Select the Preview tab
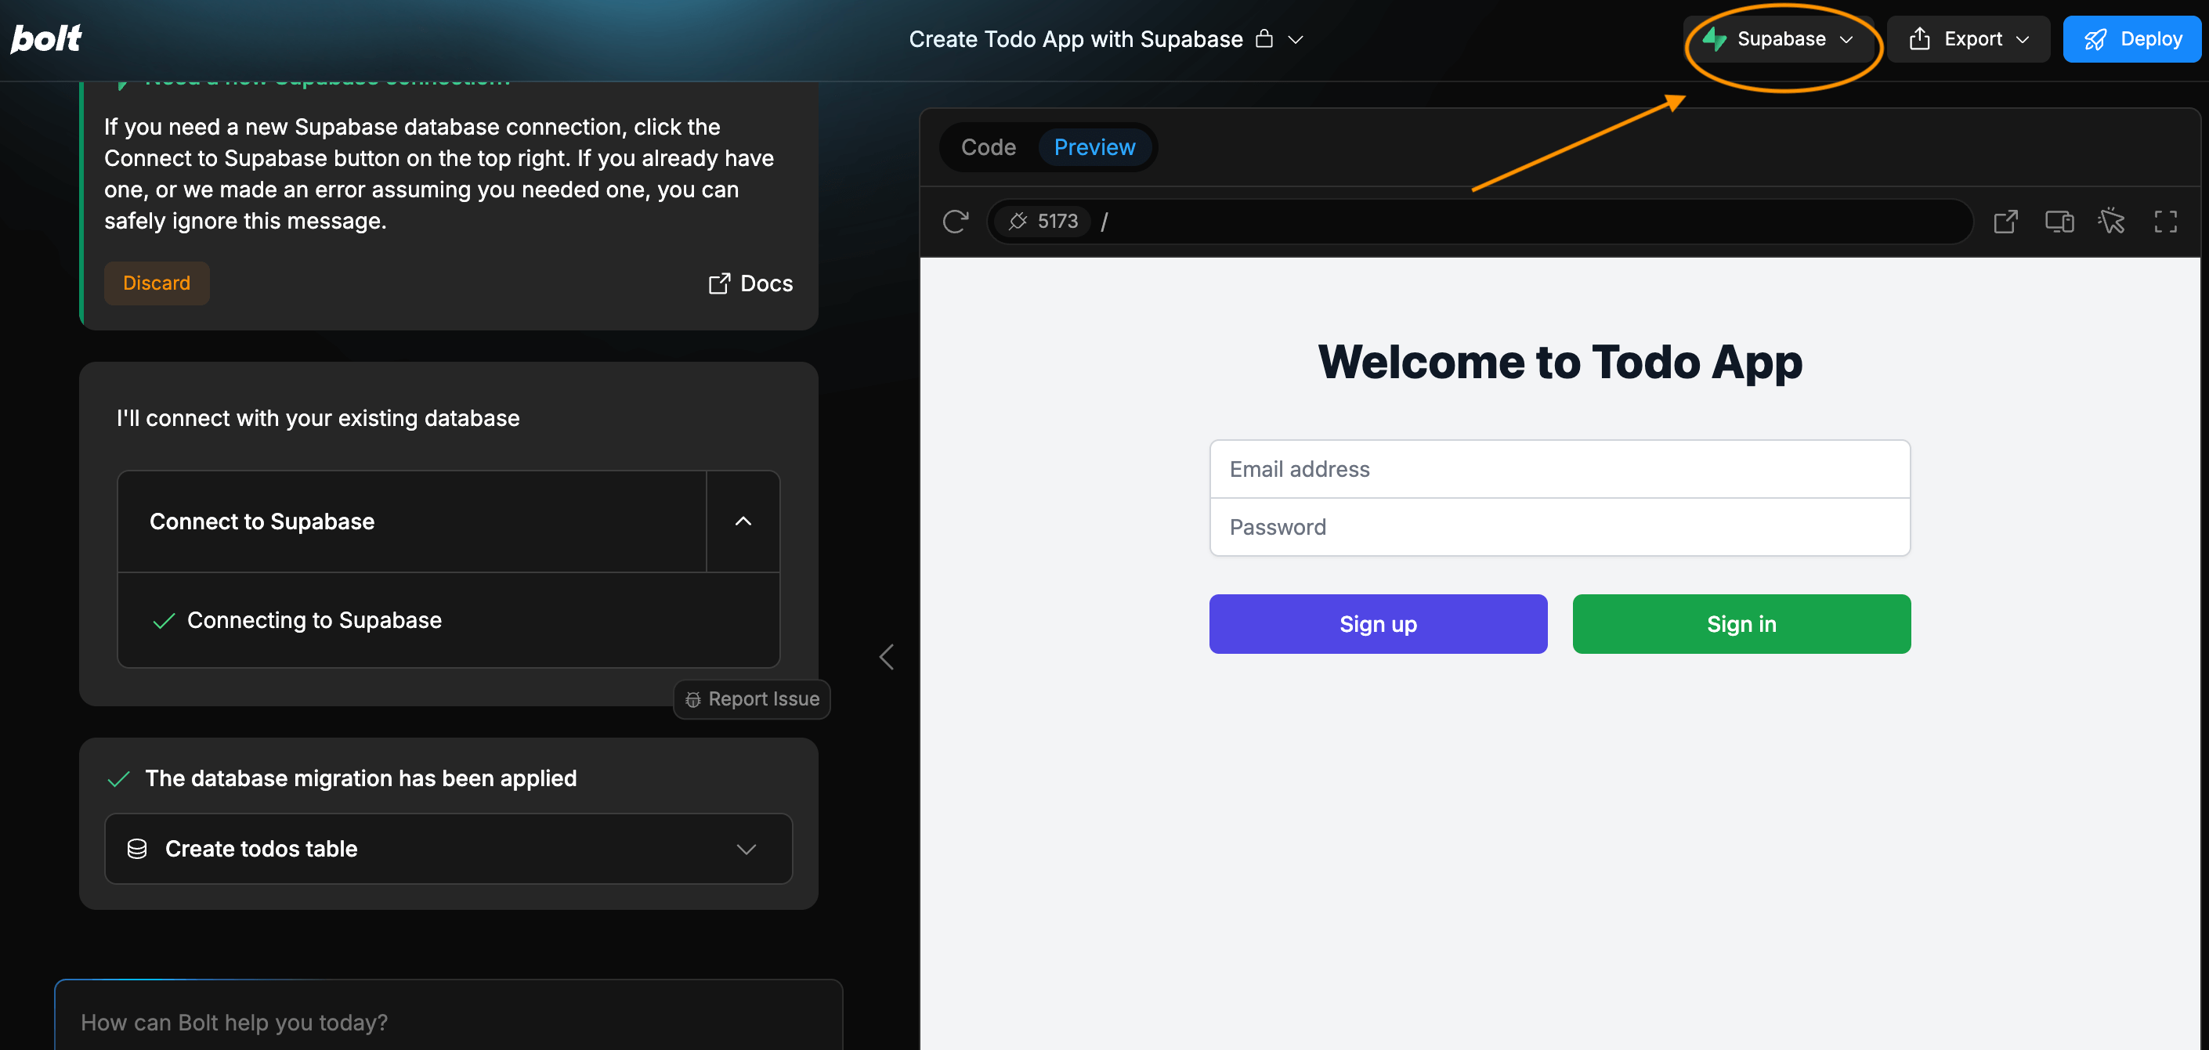 click(1094, 147)
